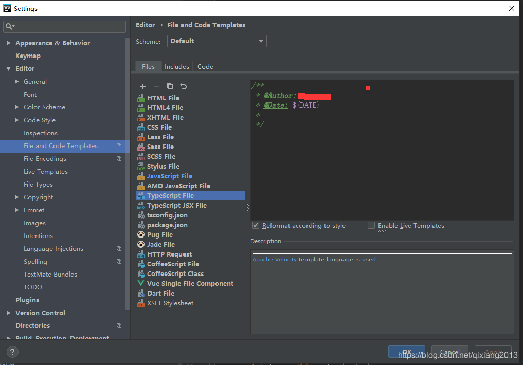Expand the Version Control section
This screenshot has width=523, height=365.
click(x=8, y=313)
